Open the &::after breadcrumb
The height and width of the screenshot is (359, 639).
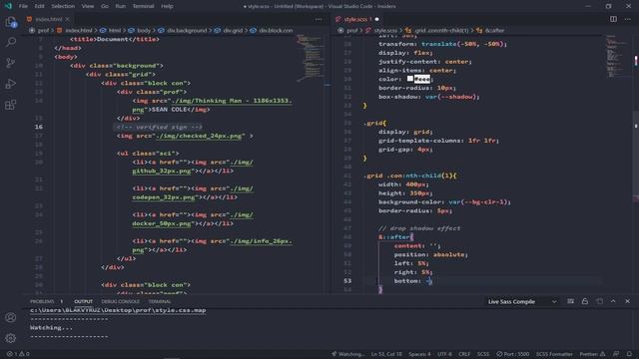click(490, 31)
